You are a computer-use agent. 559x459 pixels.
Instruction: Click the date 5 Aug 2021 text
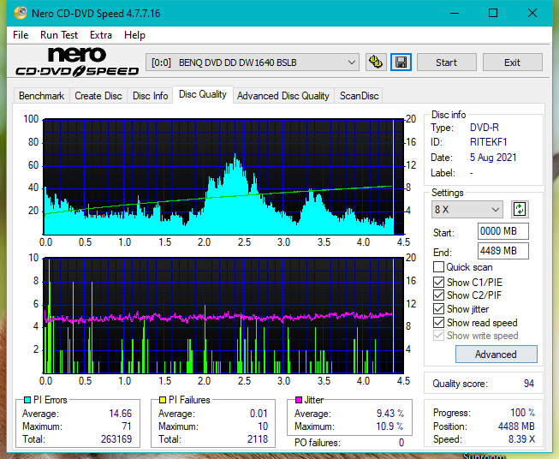[493, 158]
